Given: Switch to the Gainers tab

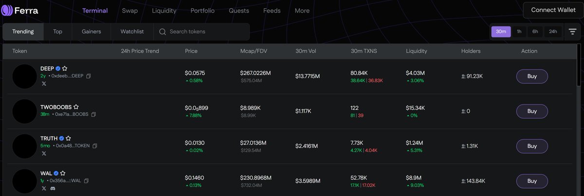Looking at the screenshot, I should point(91,32).
